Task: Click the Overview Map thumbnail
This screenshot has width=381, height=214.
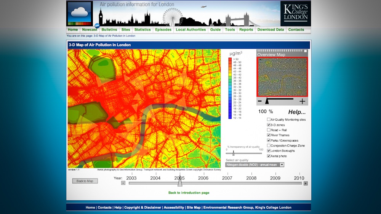Action: [x=282, y=77]
